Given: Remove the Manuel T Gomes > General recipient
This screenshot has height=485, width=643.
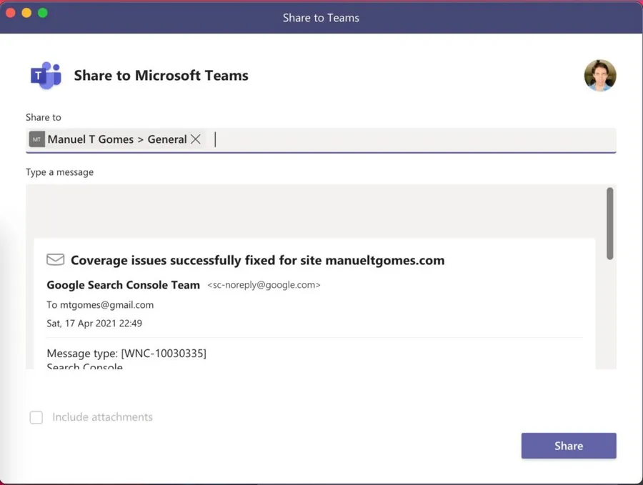Looking at the screenshot, I should click(196, 139).
